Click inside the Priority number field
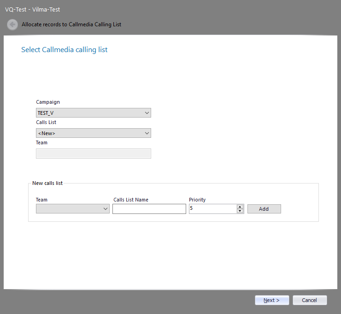This screenshot has height=314, width=341. (213, 209)
